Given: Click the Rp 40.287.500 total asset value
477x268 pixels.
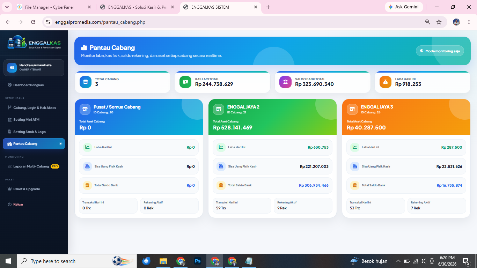Looking at the screenshot, I should point(366,128).
